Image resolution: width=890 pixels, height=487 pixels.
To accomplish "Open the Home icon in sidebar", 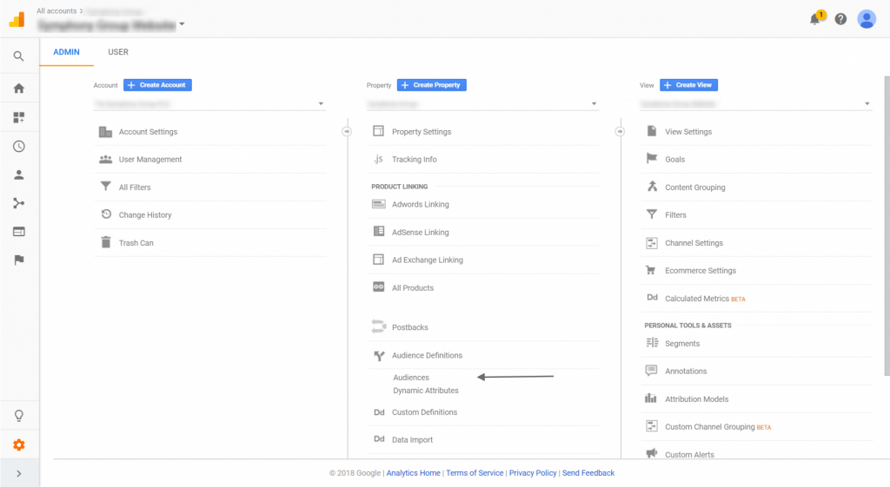I will pos(19,89).
